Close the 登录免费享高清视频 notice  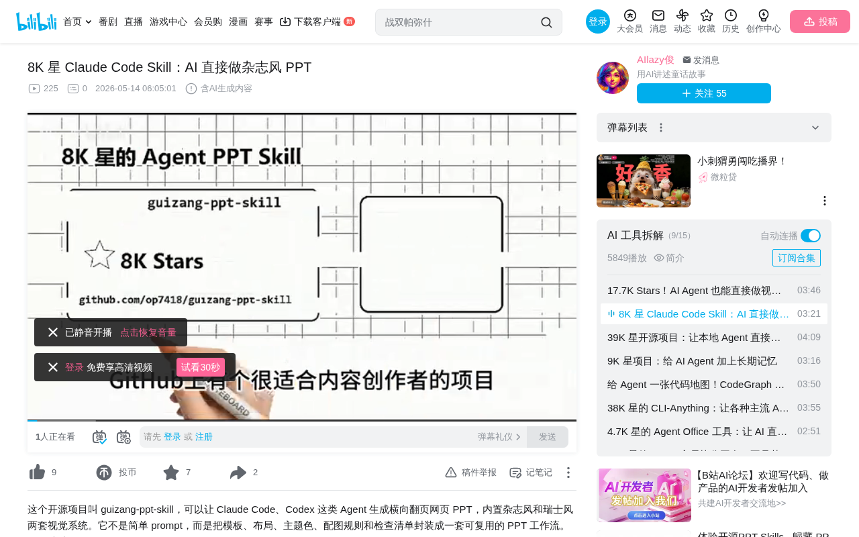(53, 367)
